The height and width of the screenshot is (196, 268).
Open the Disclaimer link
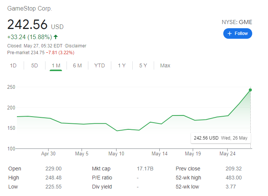[76, 46]
